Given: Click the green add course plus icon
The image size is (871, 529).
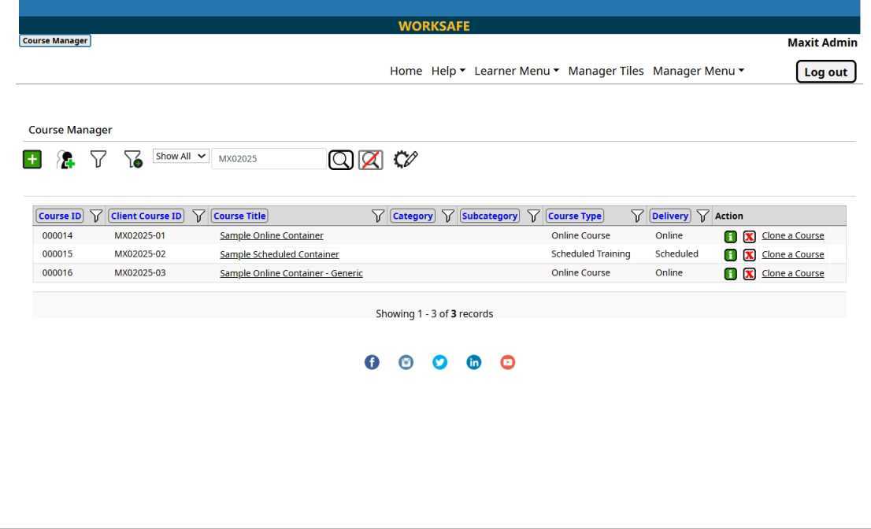Looking at the screenshot, I should point(32,159).
